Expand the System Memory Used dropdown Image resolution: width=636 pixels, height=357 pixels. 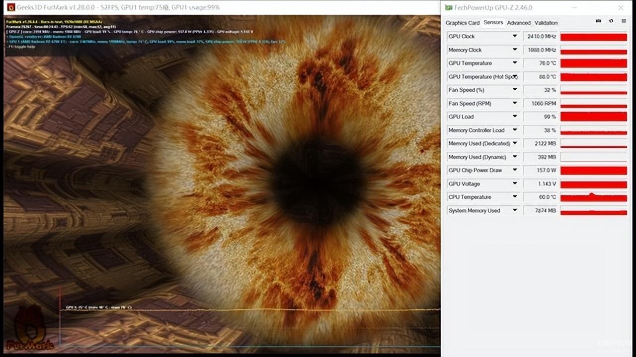(x=515, y=210)
